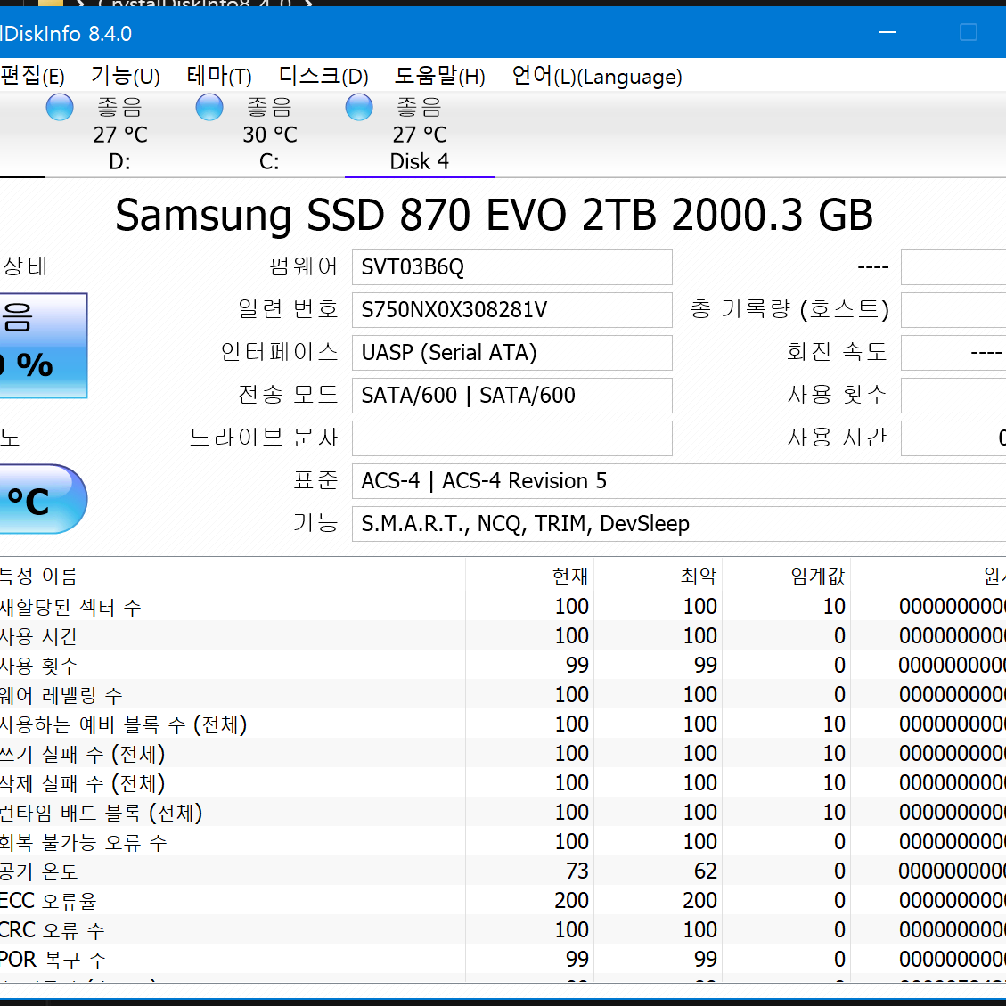Click the 최악 column header
The image size is (1006, 1006).
point(658,576)
